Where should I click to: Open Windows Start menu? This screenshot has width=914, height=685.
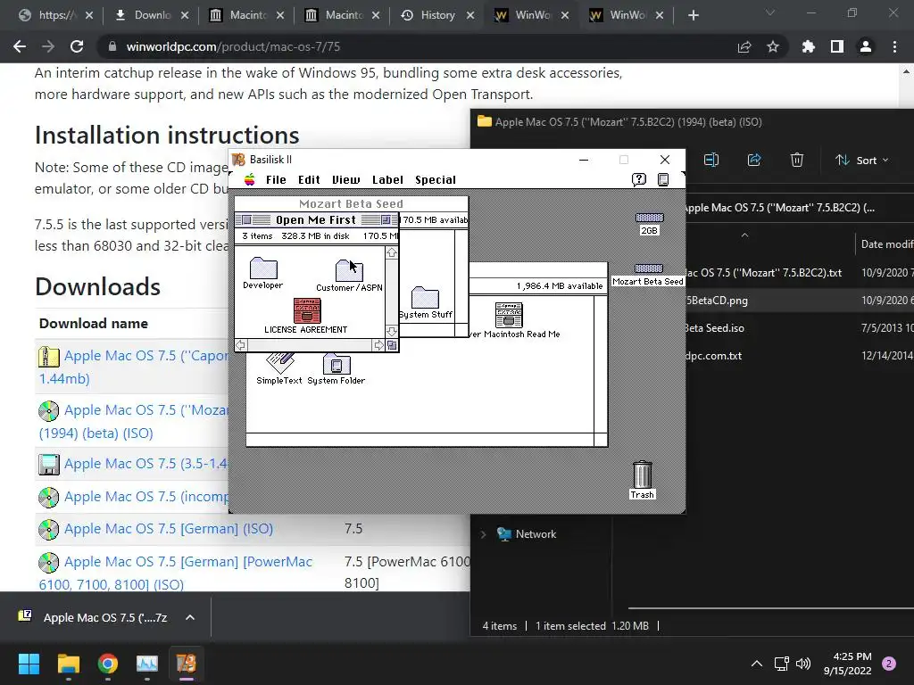(x=29, y=664)
